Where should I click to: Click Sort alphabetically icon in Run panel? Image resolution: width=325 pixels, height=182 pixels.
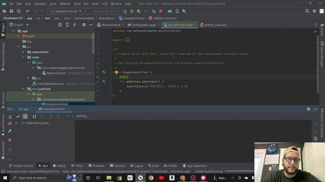pos(35,116)
